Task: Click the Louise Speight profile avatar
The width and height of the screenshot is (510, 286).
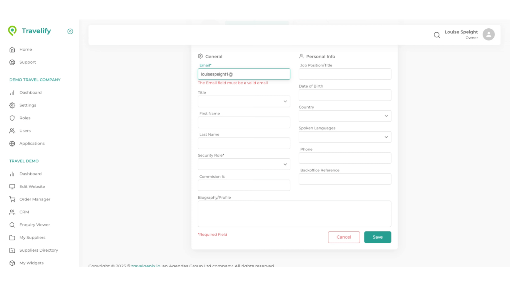Action: pos(488,34)
